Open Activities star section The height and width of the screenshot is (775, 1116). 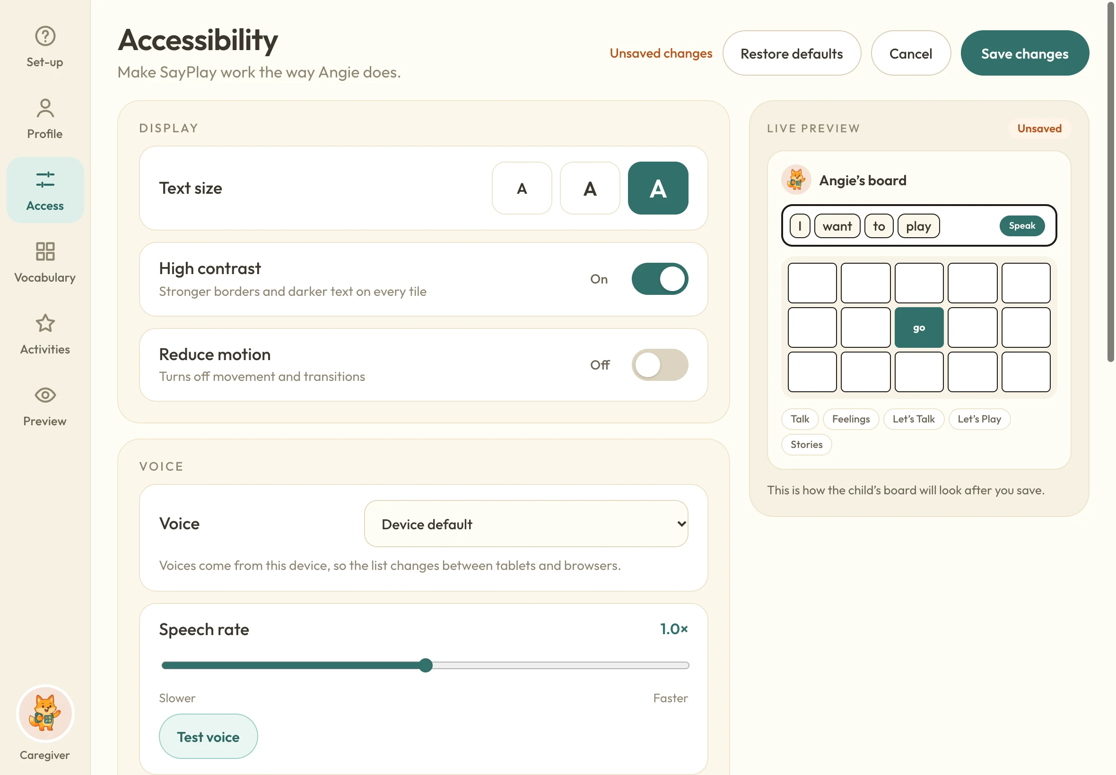coord(45,334)
